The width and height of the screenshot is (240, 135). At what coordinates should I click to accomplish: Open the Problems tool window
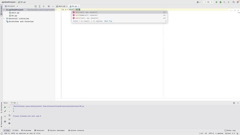click(x=26, y=130)
